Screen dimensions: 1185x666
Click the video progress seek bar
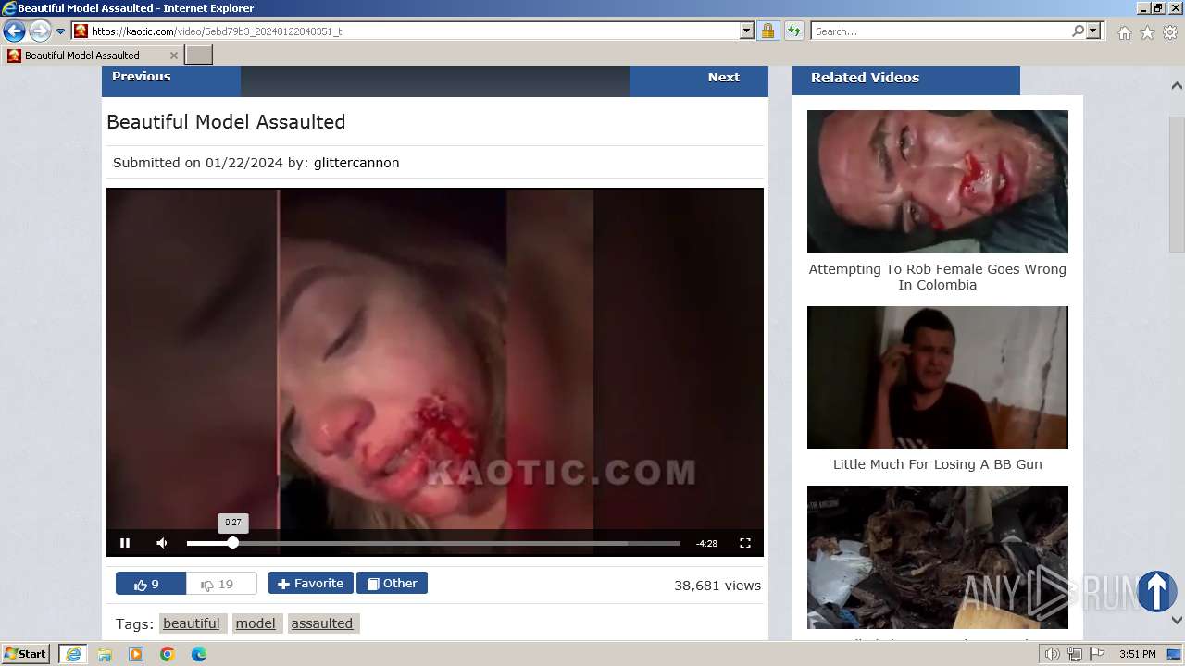pos(433,543)
